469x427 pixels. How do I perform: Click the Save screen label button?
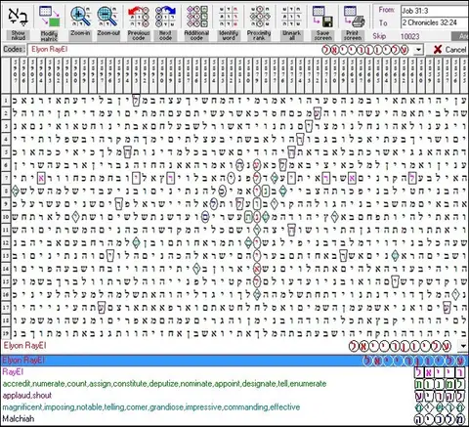coord(322,35)
